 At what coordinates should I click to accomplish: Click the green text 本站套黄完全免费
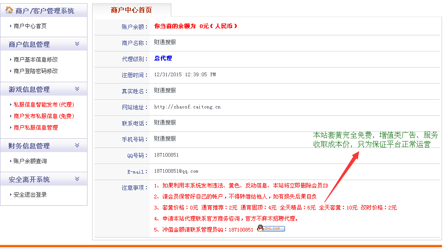click(x=375, y=140)
